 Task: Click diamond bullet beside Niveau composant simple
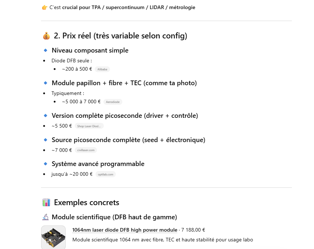[x=45, y=50]
